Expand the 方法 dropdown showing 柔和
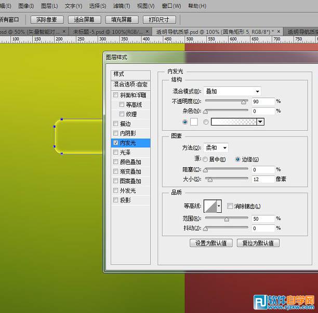The height and width of the screenshot is (313, 318). point(216,148)
